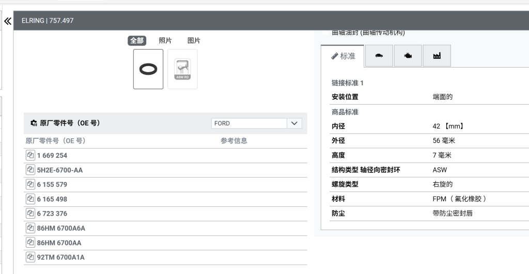Image resolution: width=529 pixels, height=274 pixels.
Task: Click the FORD manufacturer combo box field
Action: point(248,123)
